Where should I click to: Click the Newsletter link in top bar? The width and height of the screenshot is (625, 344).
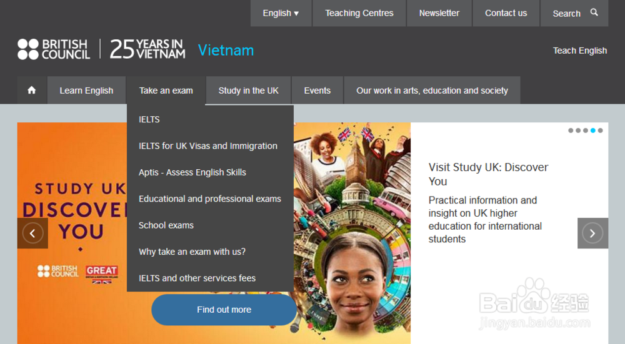click(x=439, y=13)
